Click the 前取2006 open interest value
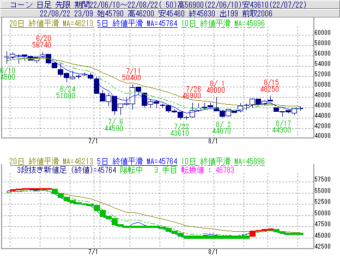Screen dimensions: 340x259 (257, 14)
